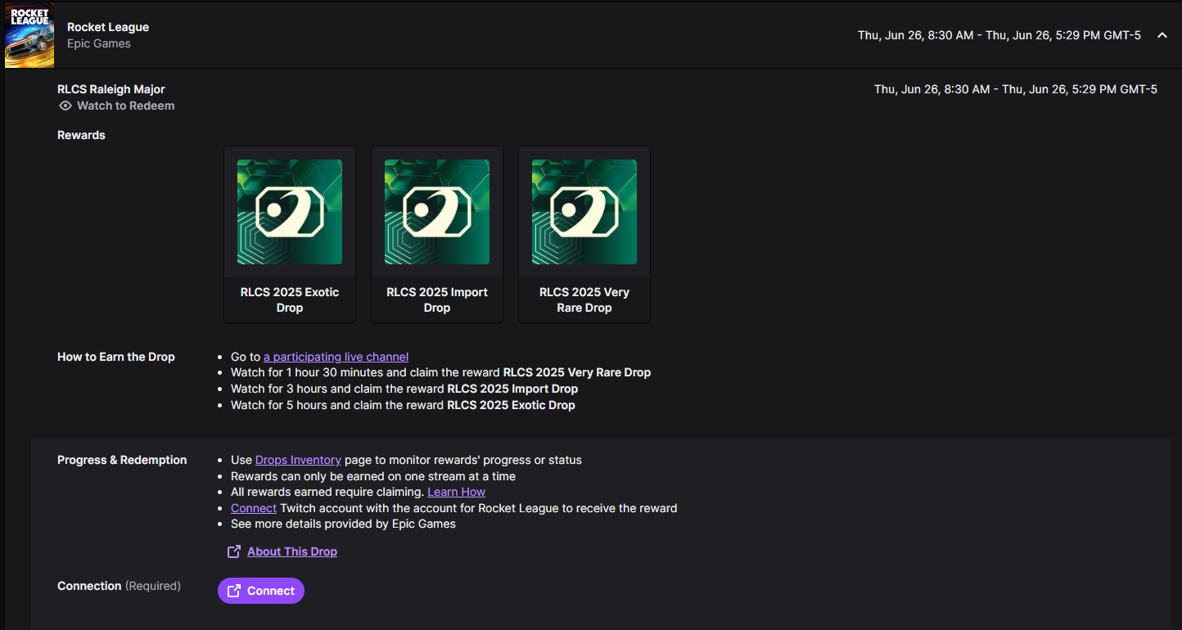Click the Watch for 1 hour 30 minutes line
Viewport: 1182px width, 630px height.
(x=440, y=372)
